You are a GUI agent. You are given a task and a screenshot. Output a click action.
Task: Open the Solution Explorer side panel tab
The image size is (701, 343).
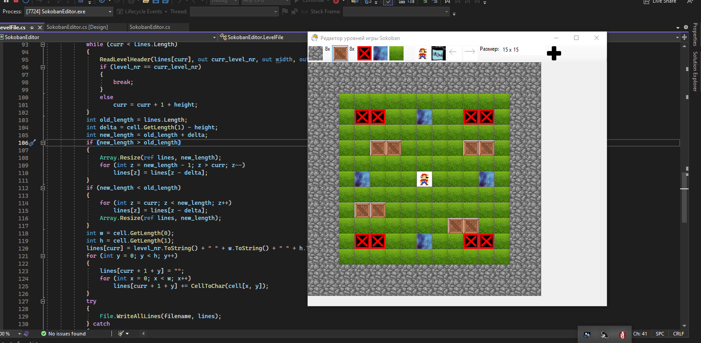695,72
